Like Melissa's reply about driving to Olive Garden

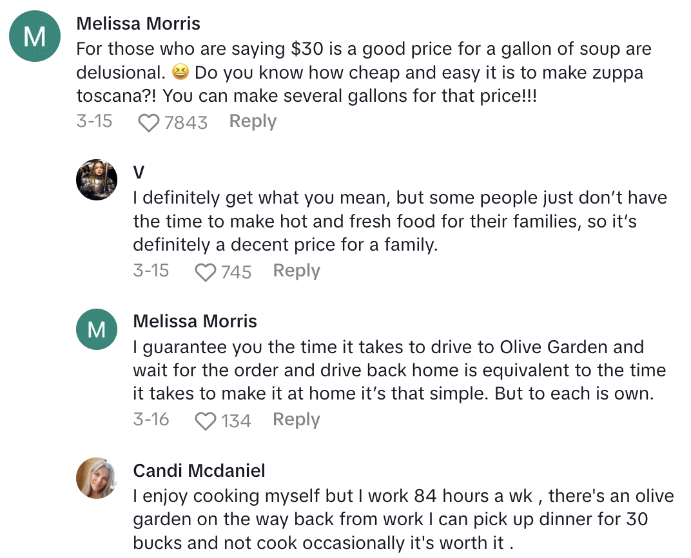[x=206, y=420]
